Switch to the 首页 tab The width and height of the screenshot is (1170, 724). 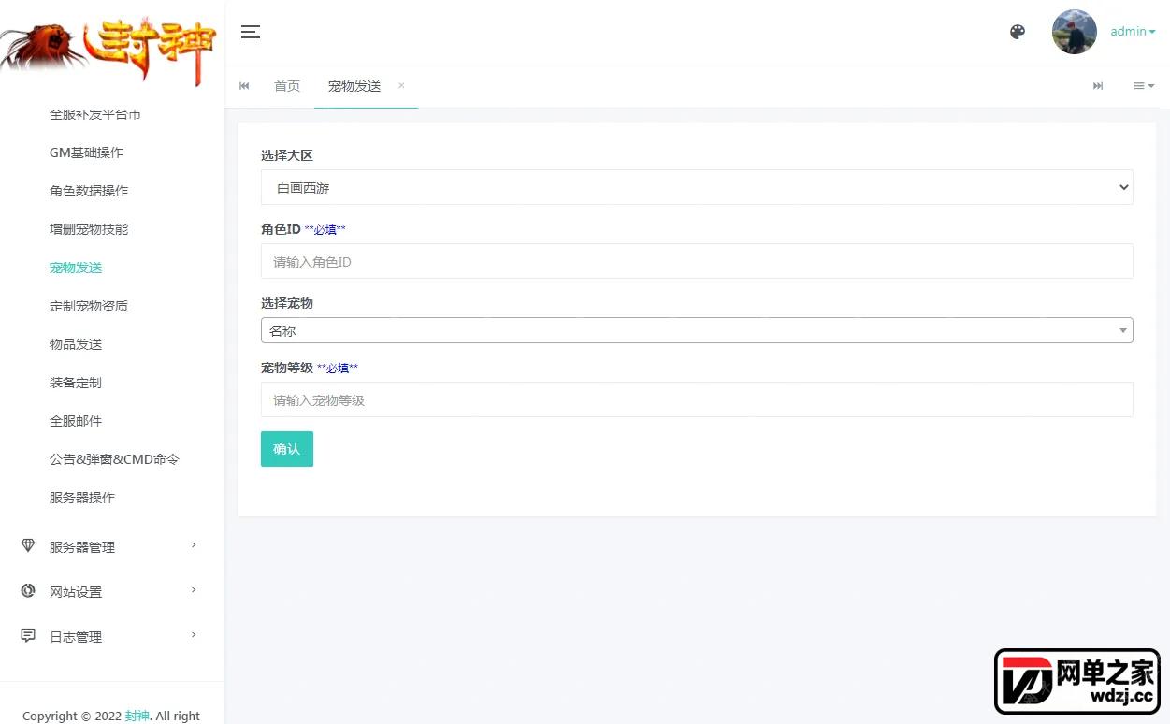287,86
